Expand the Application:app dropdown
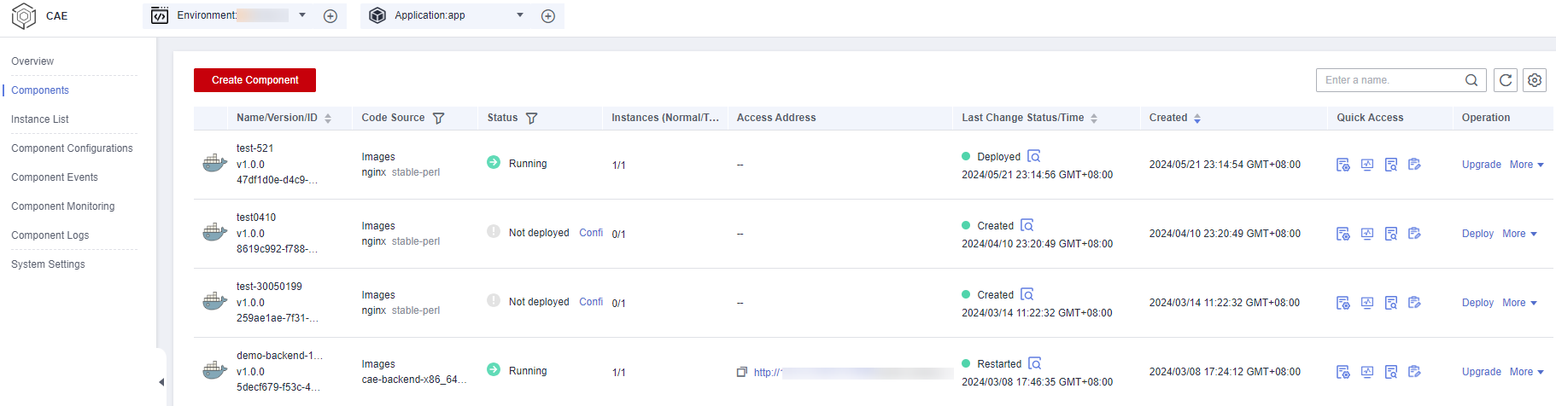The image size is (1556, 406). tap(520, 15)
